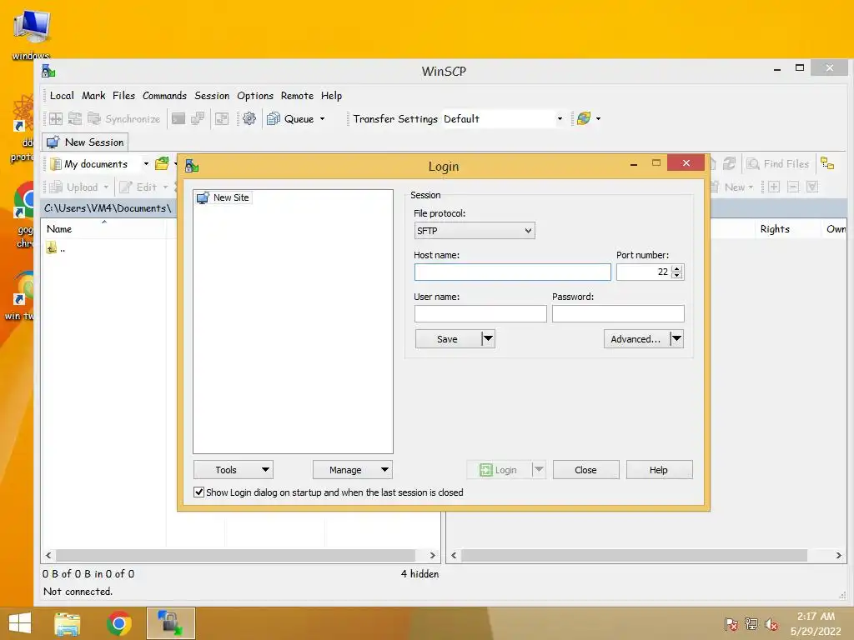
Task: Click the Help button in Login dialog
Action: click(659, 470)
